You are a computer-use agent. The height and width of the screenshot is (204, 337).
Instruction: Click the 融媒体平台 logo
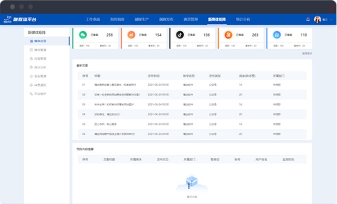click(x=20, y=20)
